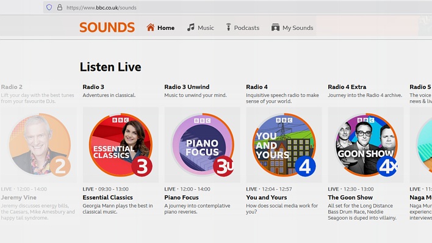
Task: Open the Jeremy Vine programme title
Action: click(18, 197)
